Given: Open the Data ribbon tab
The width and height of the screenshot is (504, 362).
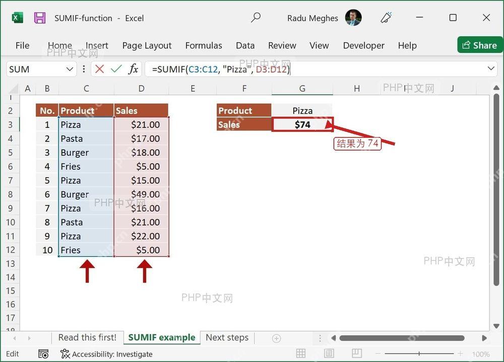Looking at the screenshot, I should click(x=245, y=46).
